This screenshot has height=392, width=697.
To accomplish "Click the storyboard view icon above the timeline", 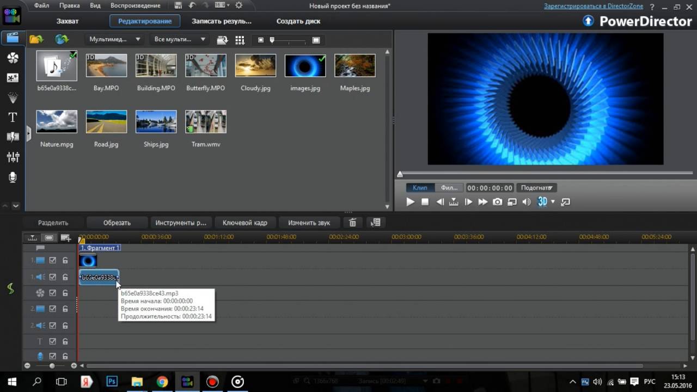I will [49, 237].
